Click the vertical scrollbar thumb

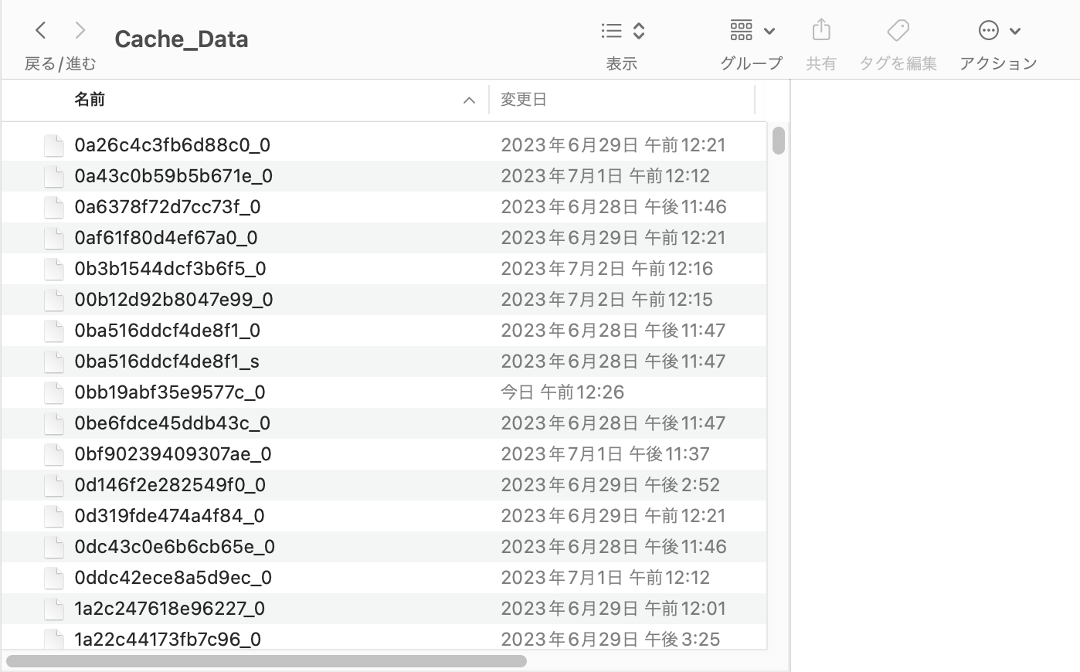[778, 141]
